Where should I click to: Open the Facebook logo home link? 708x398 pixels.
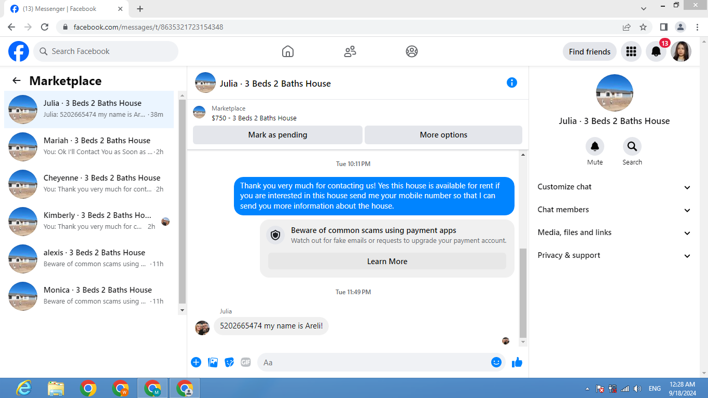(x=19, y=51)
